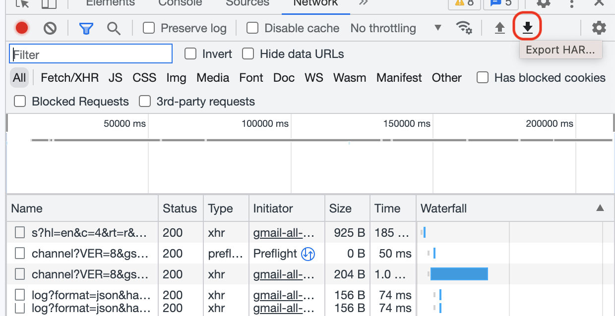Filter by Font requests
This screenshot has width=615, height=316.
[251, 78]
